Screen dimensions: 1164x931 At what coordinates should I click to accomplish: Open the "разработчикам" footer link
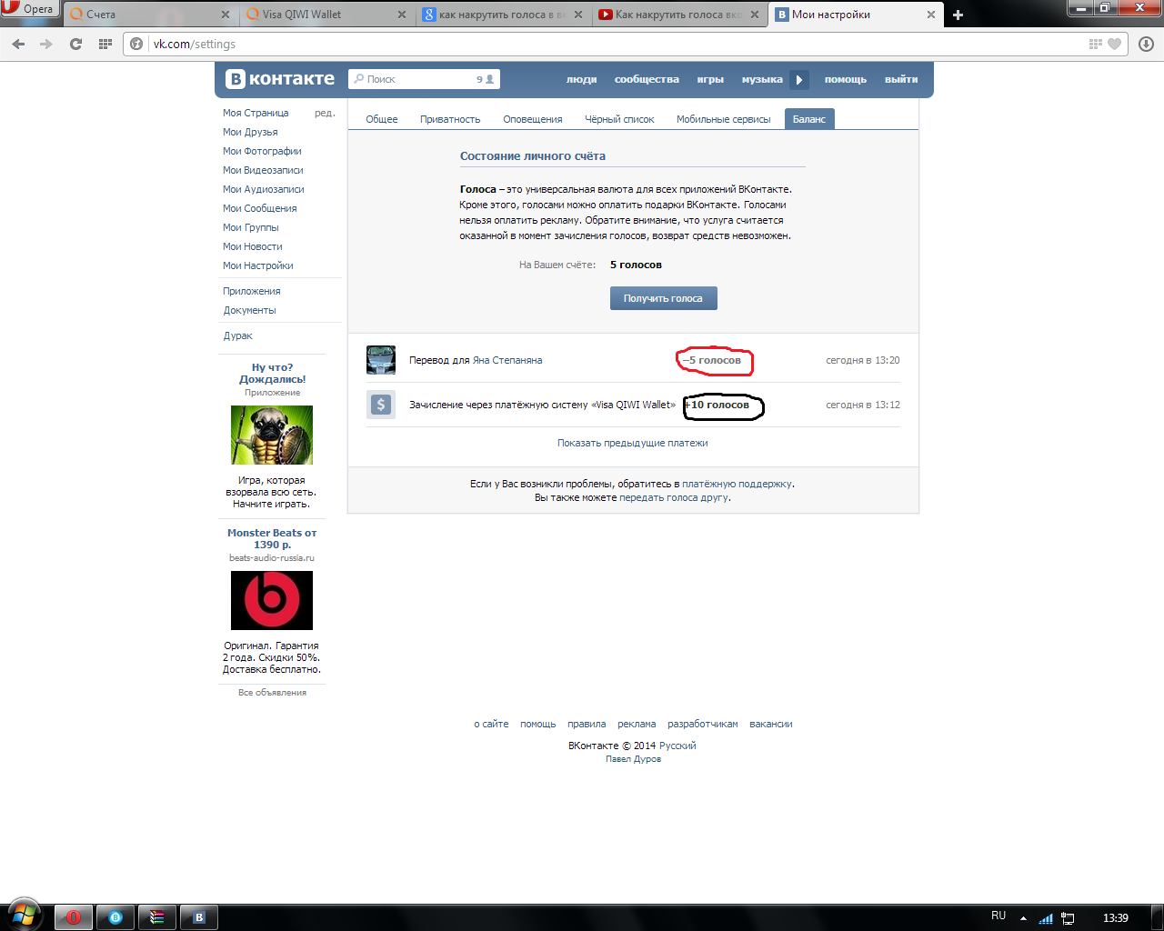[703, 724]
